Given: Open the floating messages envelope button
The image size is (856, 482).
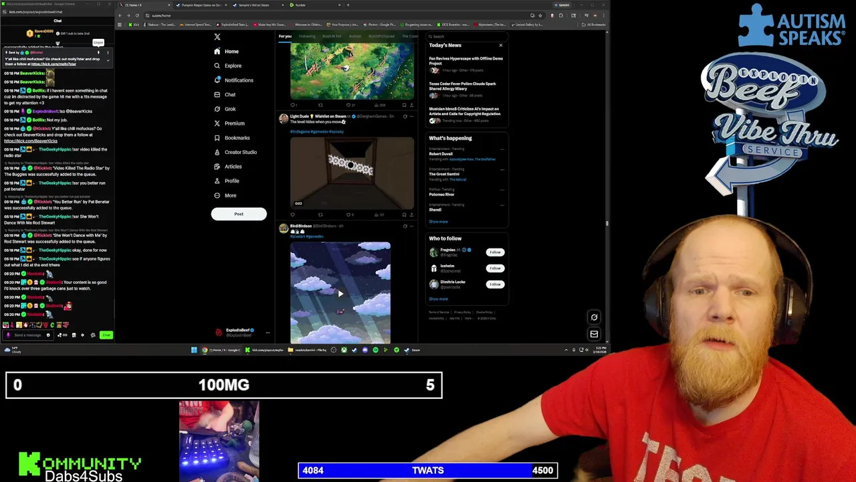Looking at the screenshot, I should pyautogui.click(x=594, y=334).
